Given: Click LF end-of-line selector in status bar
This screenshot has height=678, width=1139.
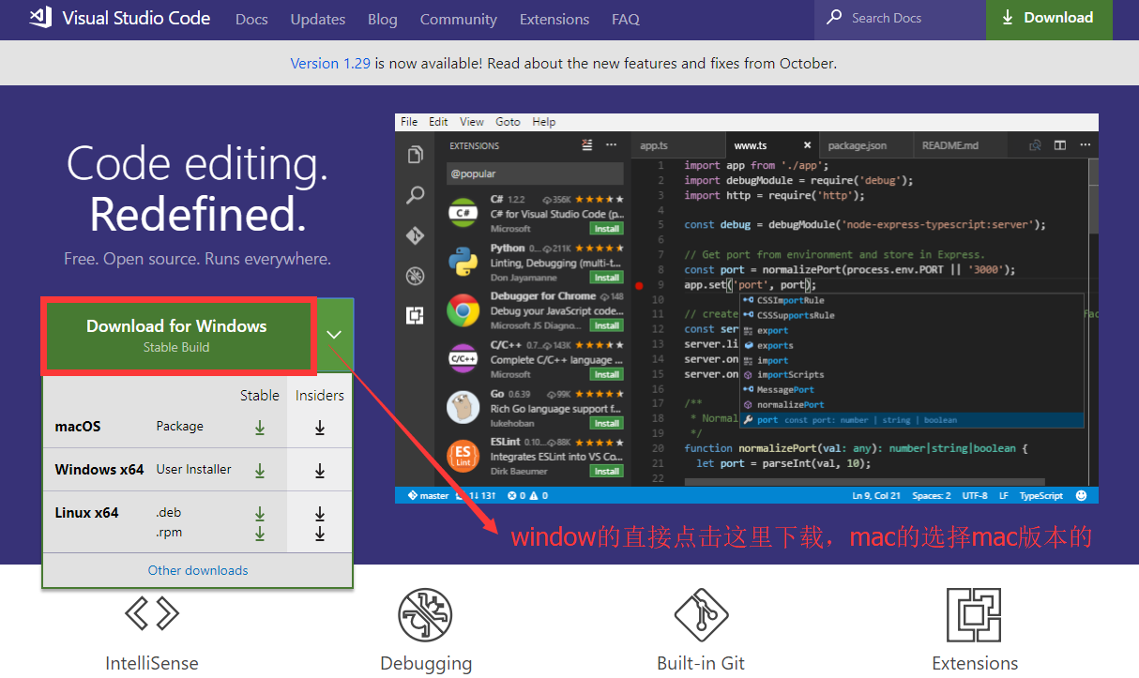Looking at the screenshot, I should [1004, 495].
